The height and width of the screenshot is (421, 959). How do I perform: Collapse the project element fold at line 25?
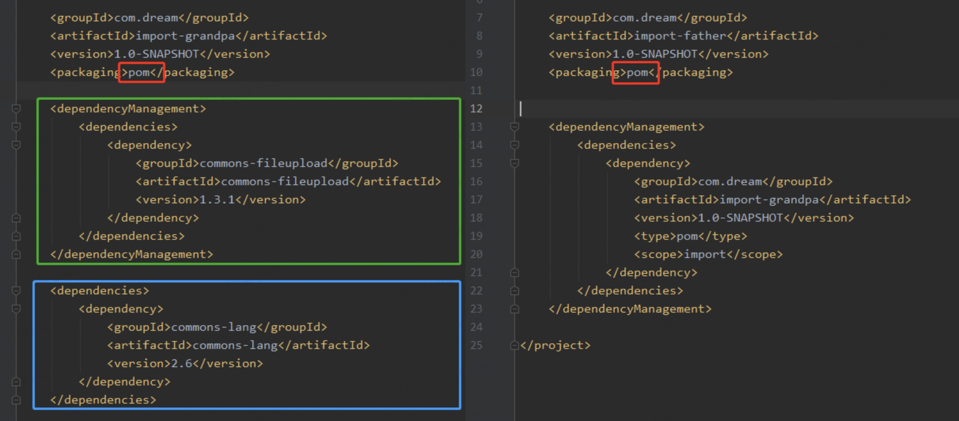tap(514, 345)
